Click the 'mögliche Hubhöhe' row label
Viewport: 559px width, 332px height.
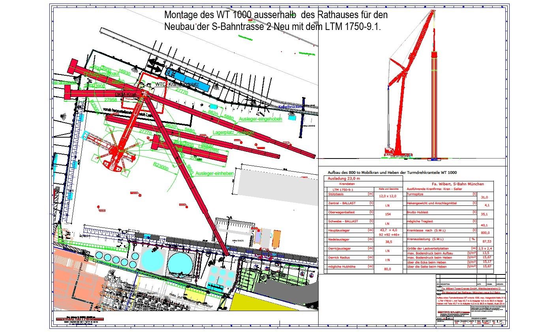coord(341,267)
